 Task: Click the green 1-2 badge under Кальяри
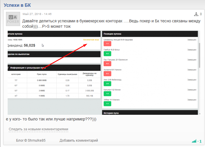(x=107, y=94)
